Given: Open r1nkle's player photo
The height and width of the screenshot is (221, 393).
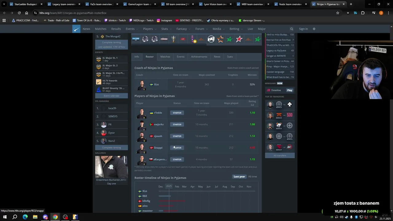Looking at the screenshot, I should click(x=142, y=113).
